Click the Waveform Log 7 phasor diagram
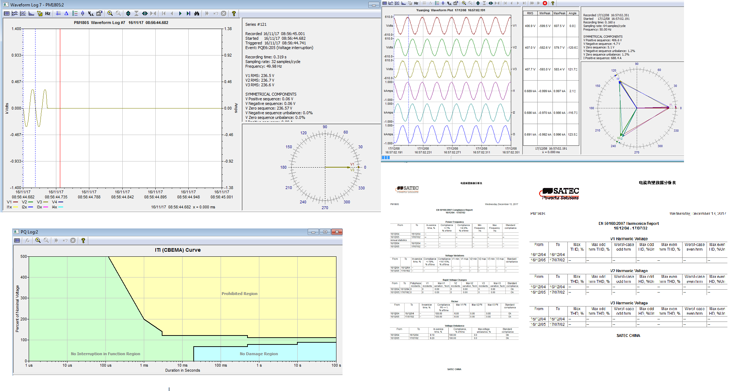 point(325,167)
